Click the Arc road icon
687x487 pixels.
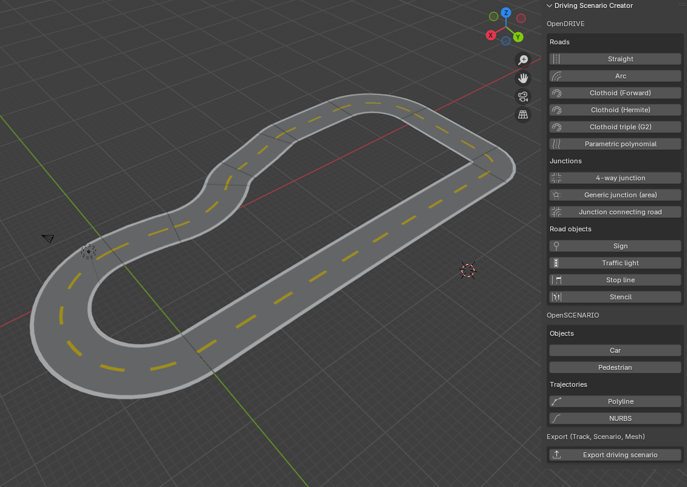tap(556, 76)
